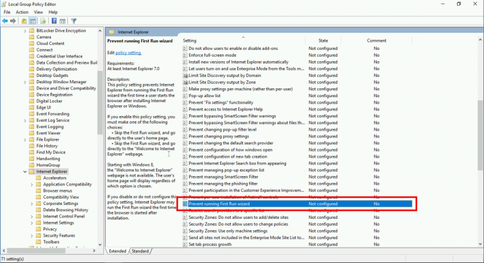The image size is (484, 263).
Task: Select the Handwriting tree item
Action: click(x=48, y=158)
